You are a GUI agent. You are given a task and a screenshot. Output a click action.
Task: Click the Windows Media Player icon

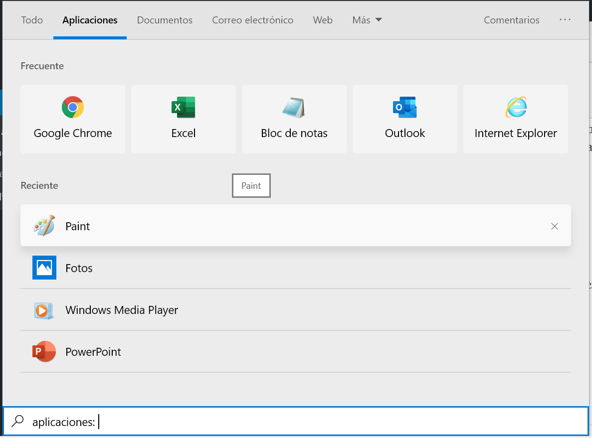44,310
